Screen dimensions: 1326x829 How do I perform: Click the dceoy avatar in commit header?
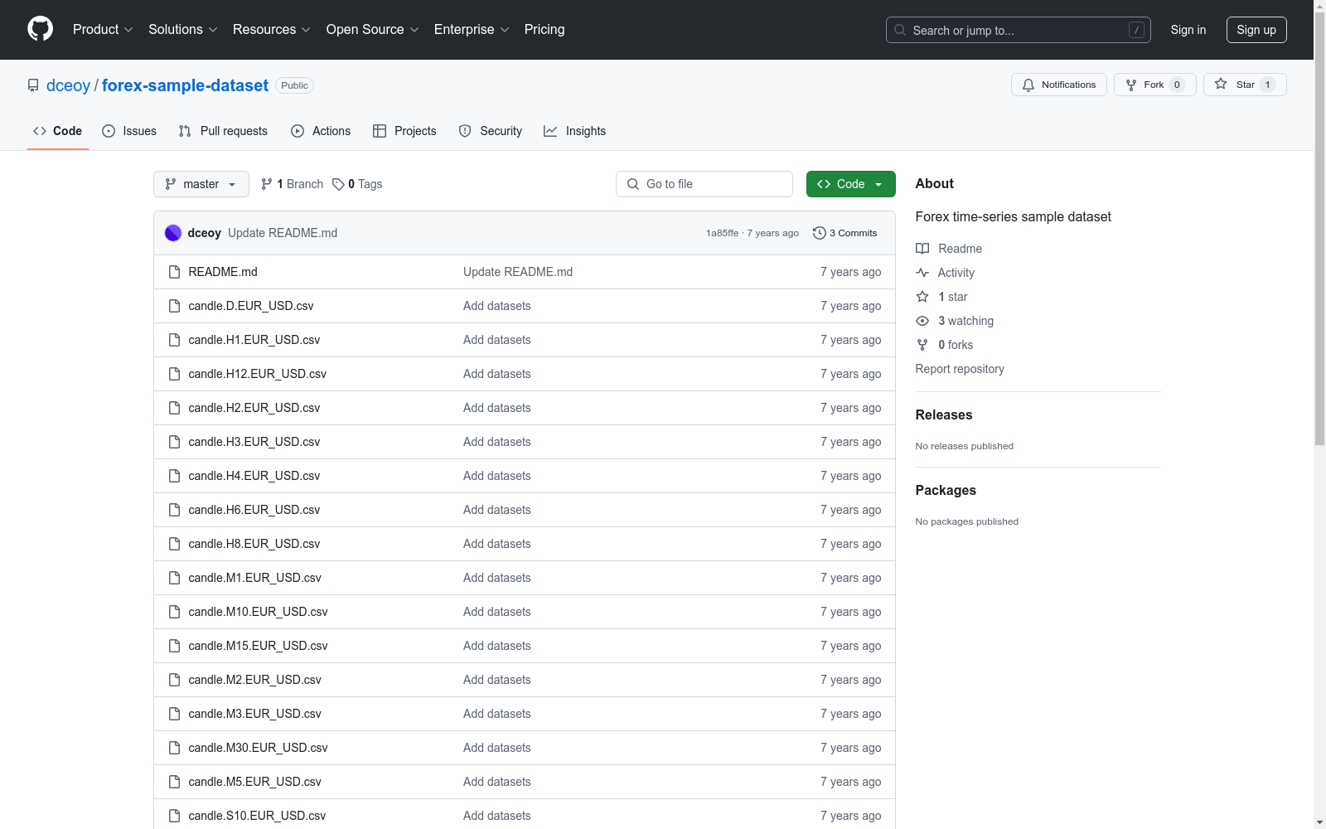[x=173, y=233]
